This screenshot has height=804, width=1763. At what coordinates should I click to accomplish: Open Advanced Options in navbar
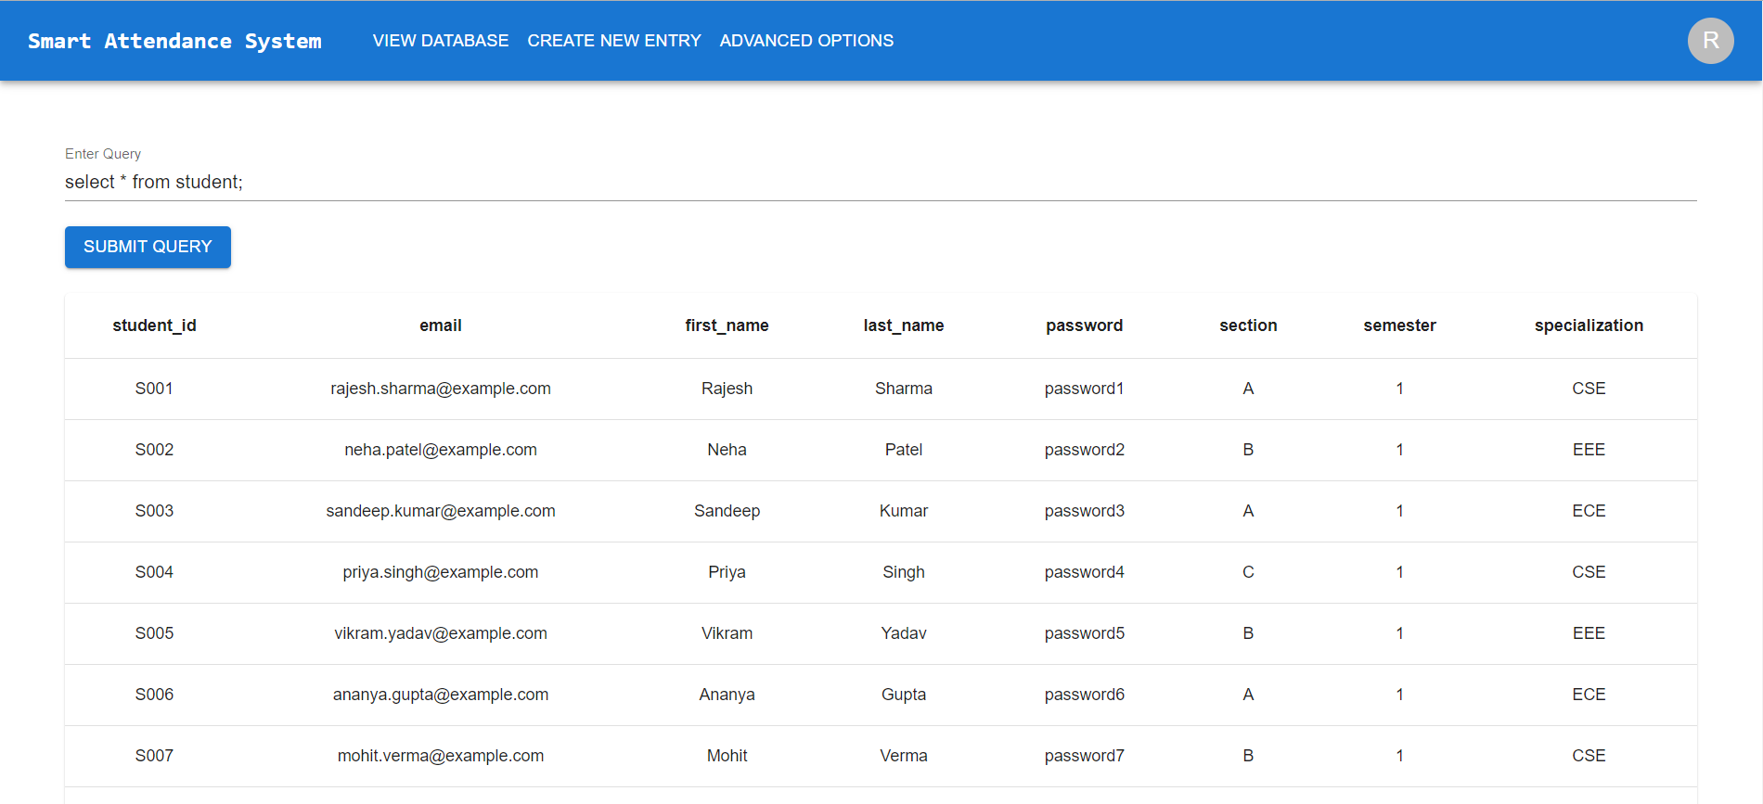pos(806,41)
